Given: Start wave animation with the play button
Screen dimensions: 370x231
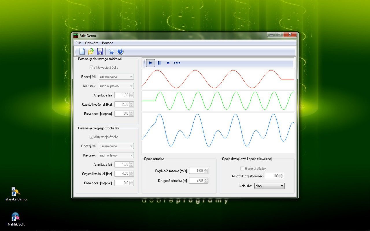Looking at the screenshot, I should tap(150, 63).
